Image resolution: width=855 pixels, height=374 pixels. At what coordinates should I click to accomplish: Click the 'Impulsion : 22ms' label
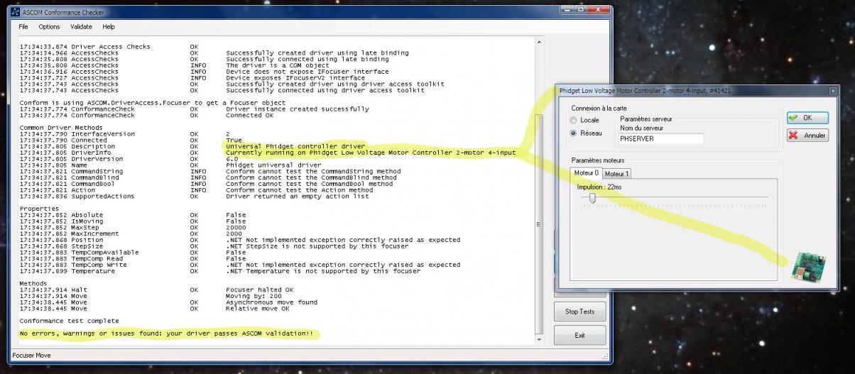[599, 187]
